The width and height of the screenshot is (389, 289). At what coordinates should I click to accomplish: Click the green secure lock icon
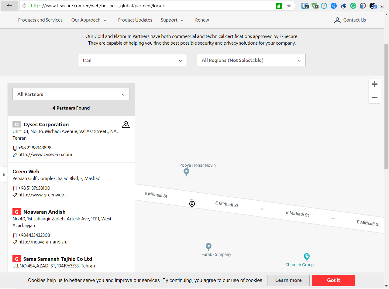278,6
